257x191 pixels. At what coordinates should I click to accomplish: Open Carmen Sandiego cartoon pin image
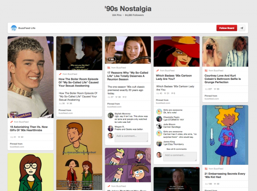pos(177,51)
